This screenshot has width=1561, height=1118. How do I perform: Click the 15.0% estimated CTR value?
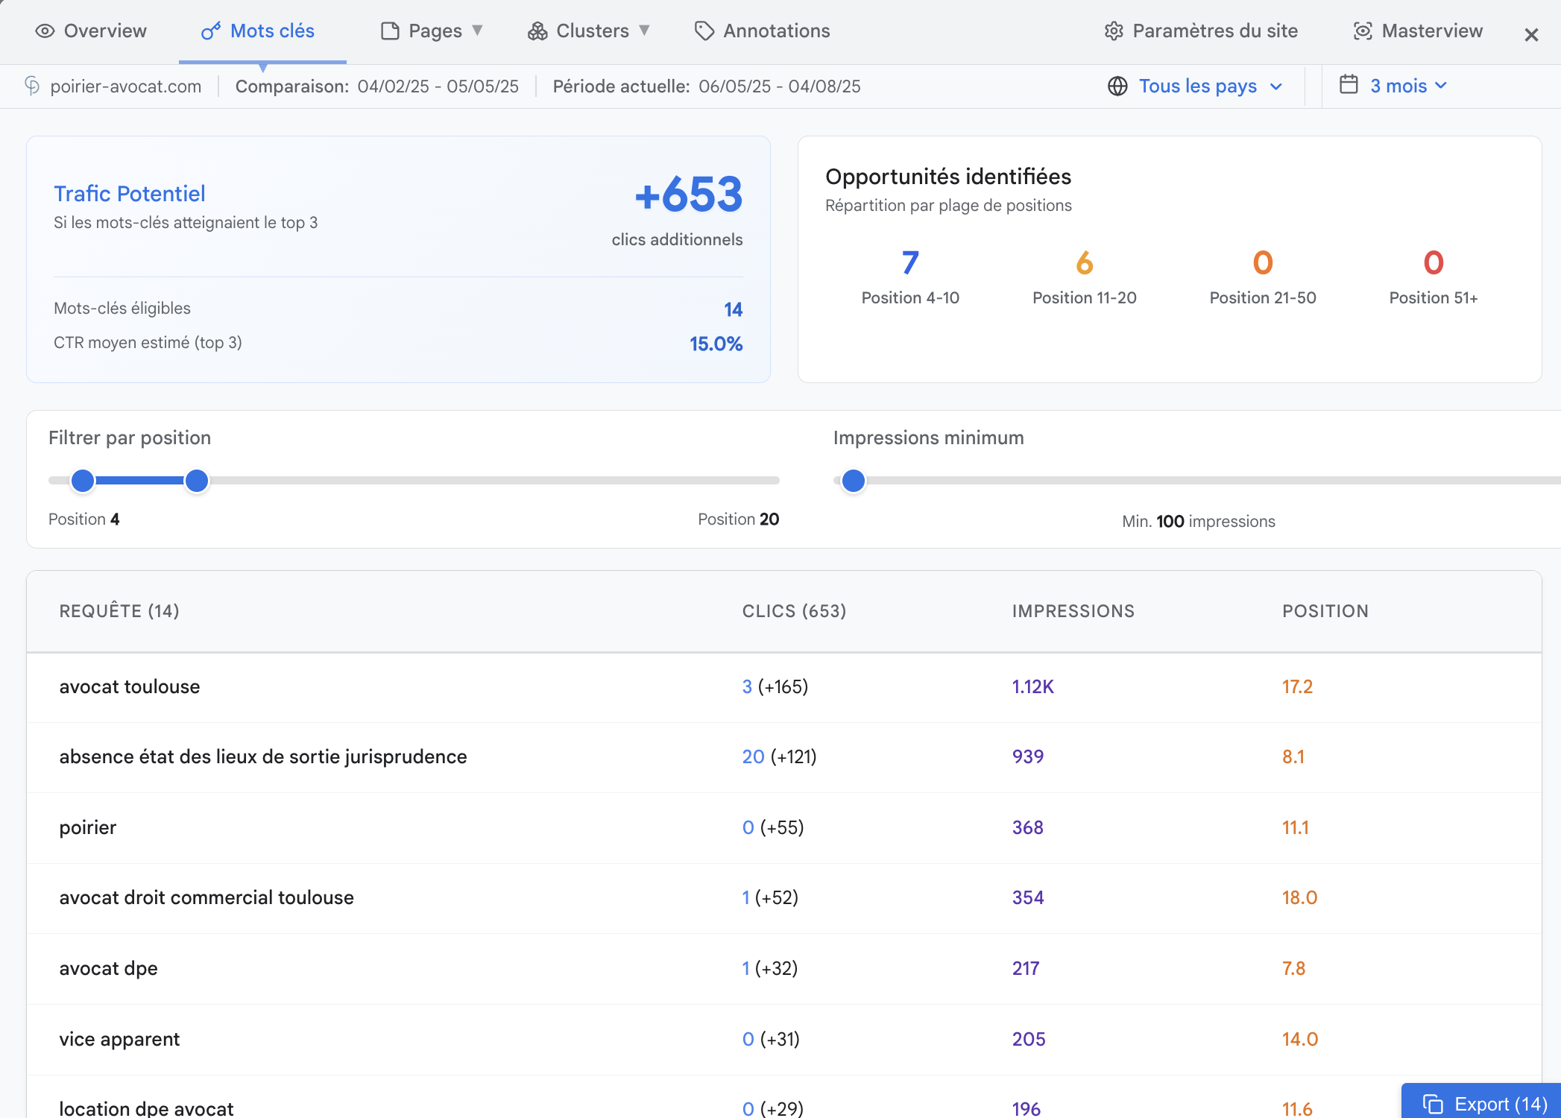coord(716,344)
